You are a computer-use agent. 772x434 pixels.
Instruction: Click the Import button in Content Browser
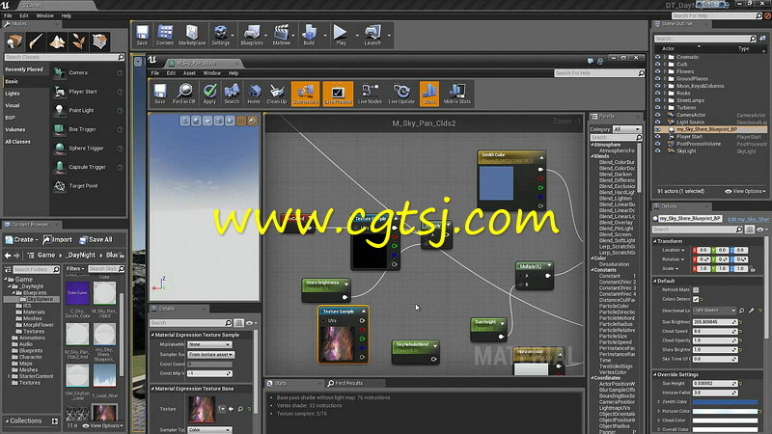57,239
